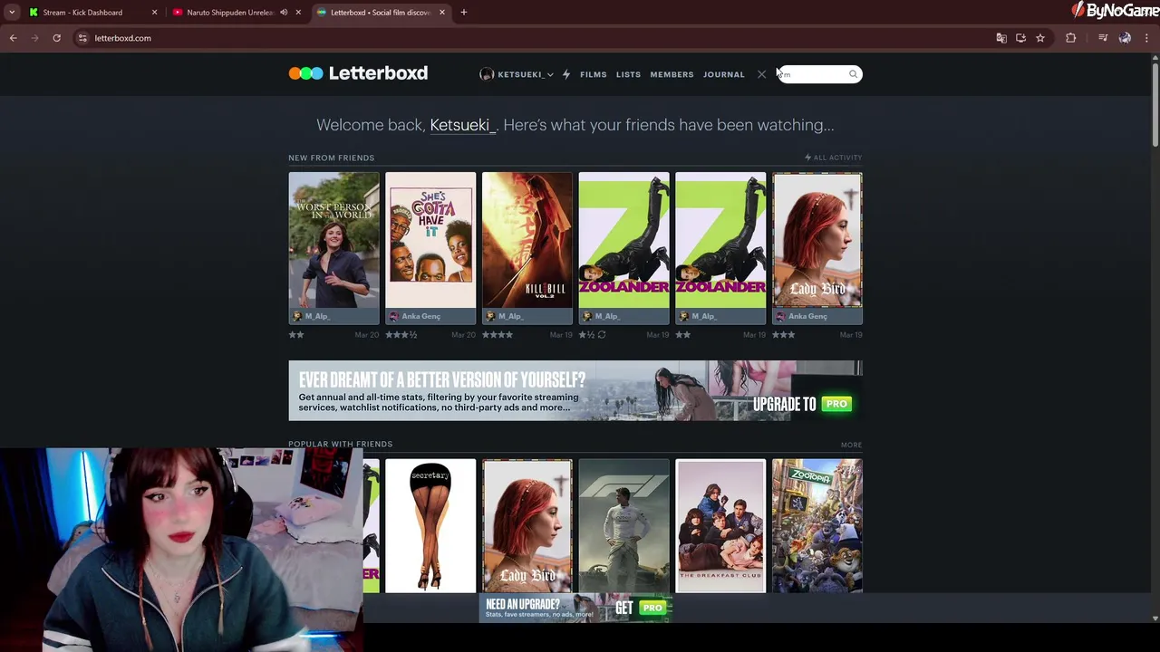The height and width of the screenshot is (652, 1160).
Task: Reload the Letterboxd page
Action: tap(56, 38)
